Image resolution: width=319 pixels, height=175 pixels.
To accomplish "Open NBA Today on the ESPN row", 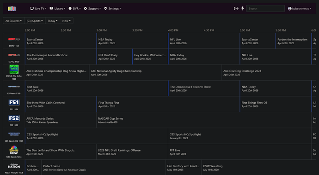I will (x=132, y=41).
